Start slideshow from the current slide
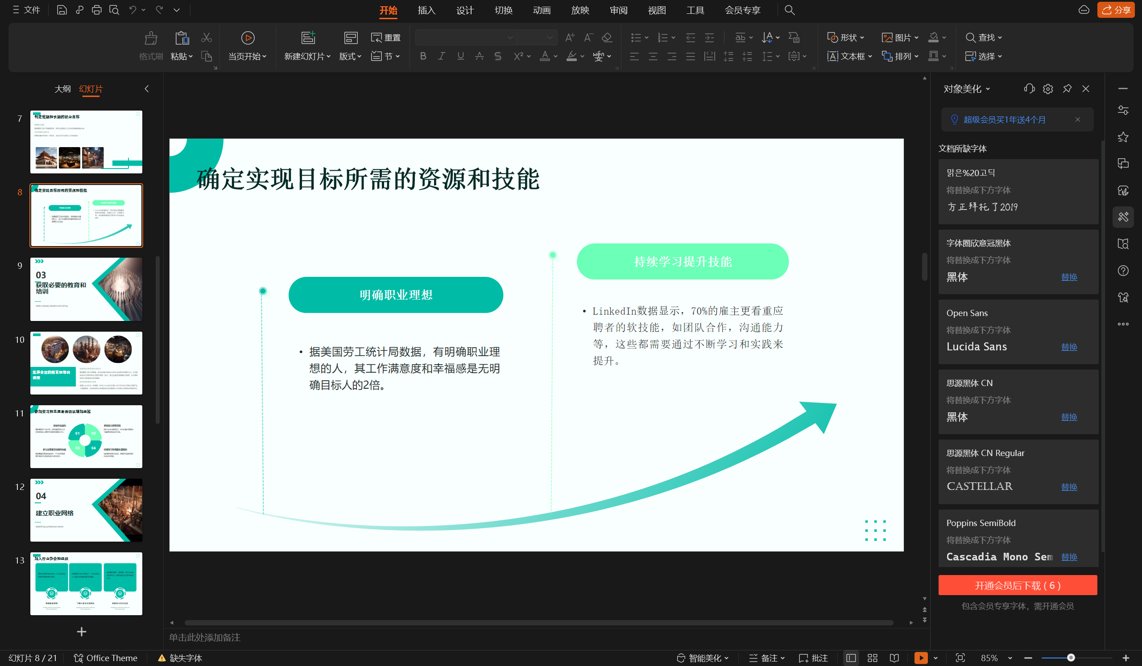Image resolution: width=1142 pixels, height=666 pixels. click(x=248, y=38)
